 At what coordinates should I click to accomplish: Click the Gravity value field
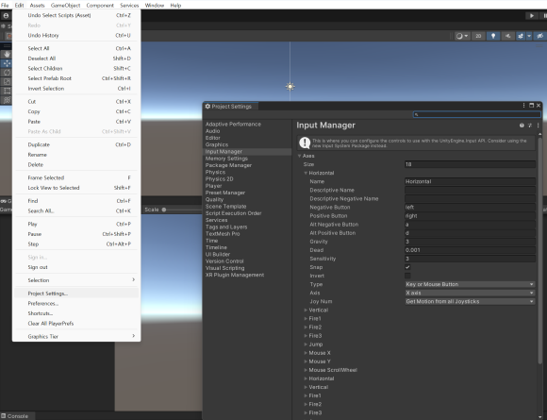tap(470, 242)
